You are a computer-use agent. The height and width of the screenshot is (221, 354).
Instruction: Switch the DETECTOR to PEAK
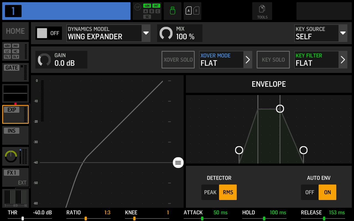(210, 192)
